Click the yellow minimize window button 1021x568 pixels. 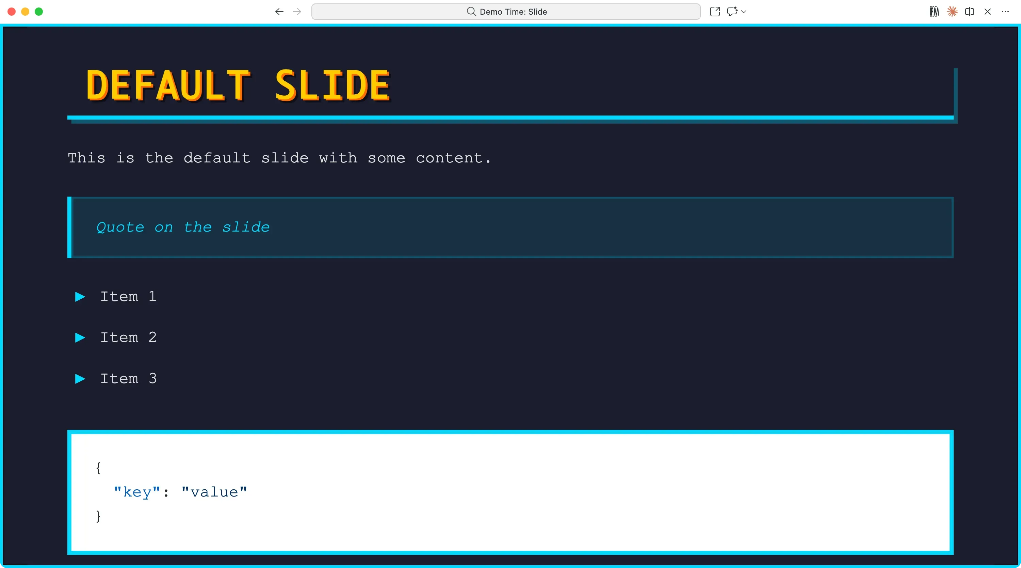[25, 12]
